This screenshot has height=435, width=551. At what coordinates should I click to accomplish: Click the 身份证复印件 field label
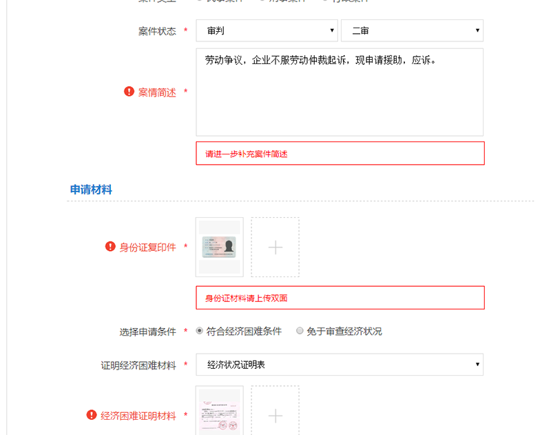[147, 247]
